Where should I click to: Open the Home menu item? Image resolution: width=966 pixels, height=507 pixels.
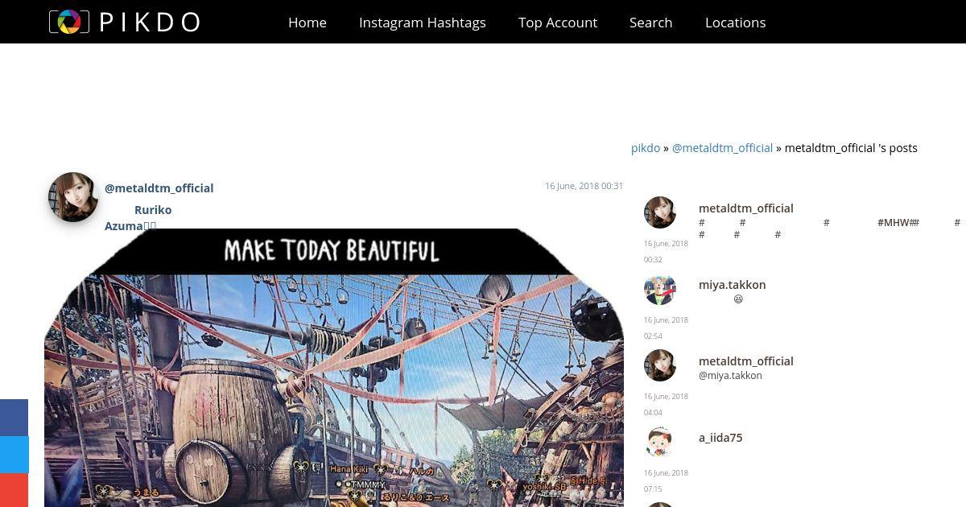click(308, 23)
